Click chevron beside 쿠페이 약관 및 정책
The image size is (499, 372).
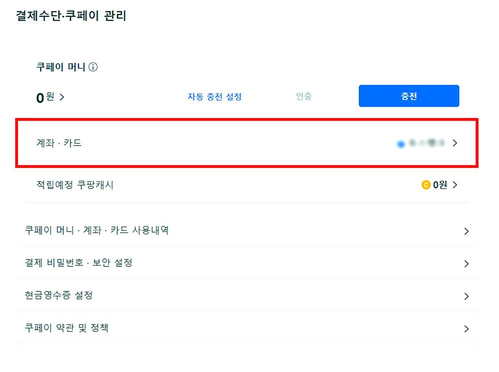tap(466, 329)
